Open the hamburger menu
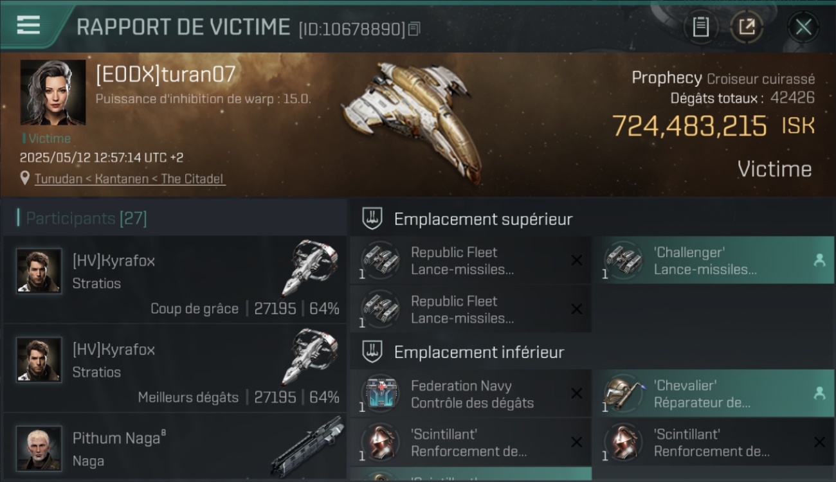836x482 pixels. point(28,25)
